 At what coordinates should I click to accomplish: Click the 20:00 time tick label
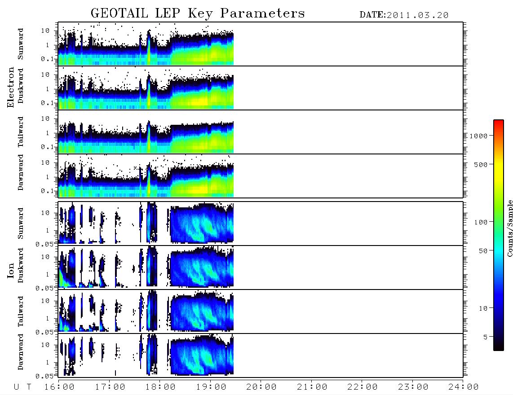click(261, 387)
